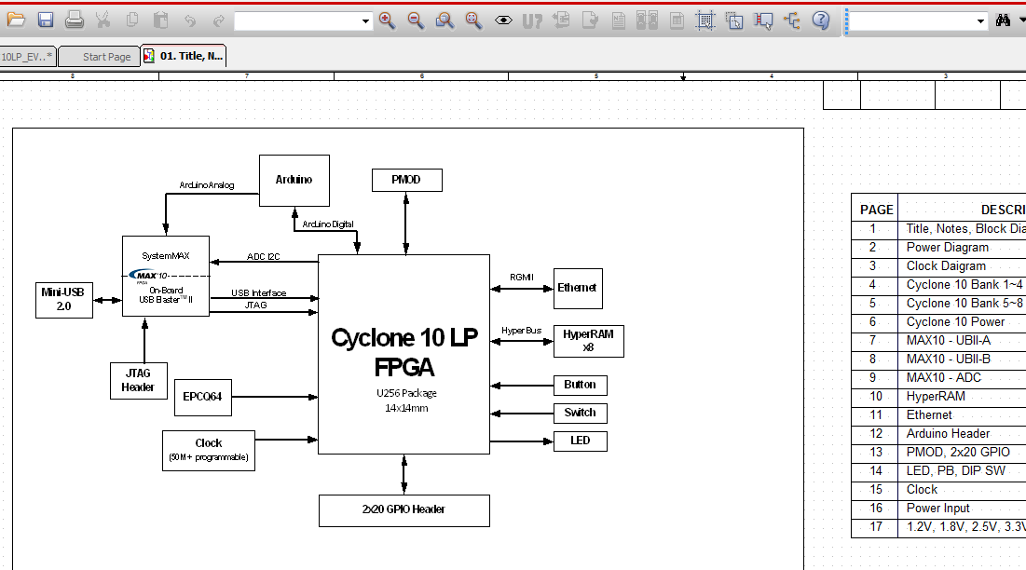Open the search text combo dropdown
Screen dimensions: 1026x570
click(980, 20)
